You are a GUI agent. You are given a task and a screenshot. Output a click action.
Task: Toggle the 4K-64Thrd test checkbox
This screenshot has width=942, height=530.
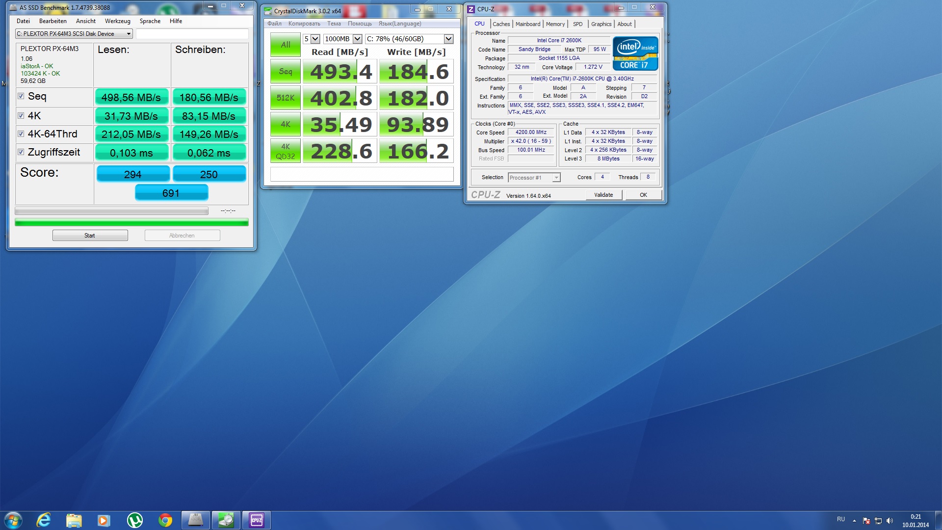(x=21, y=133)
